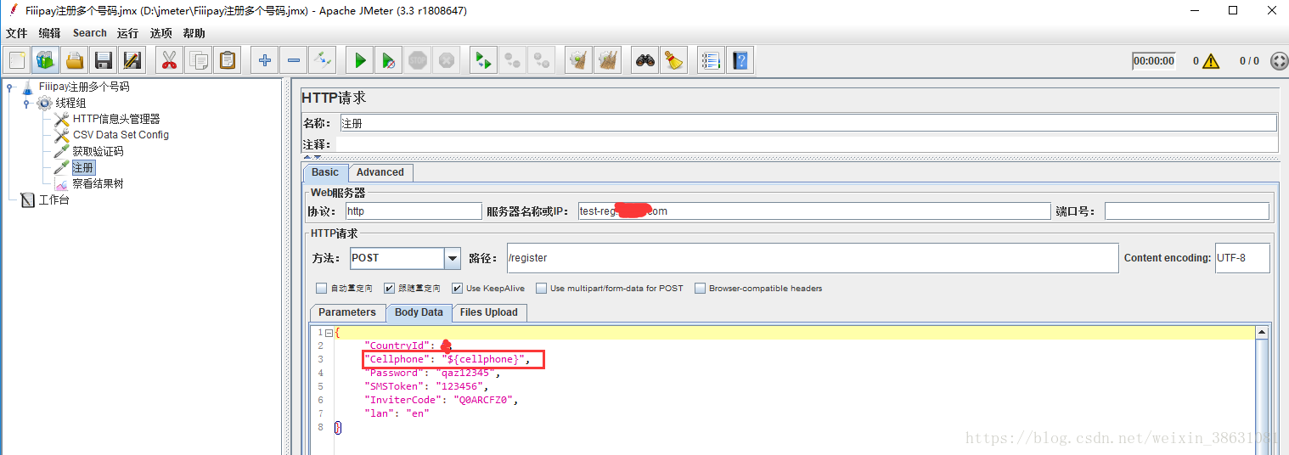Enable Browser-compatible headers

(700, 289)
